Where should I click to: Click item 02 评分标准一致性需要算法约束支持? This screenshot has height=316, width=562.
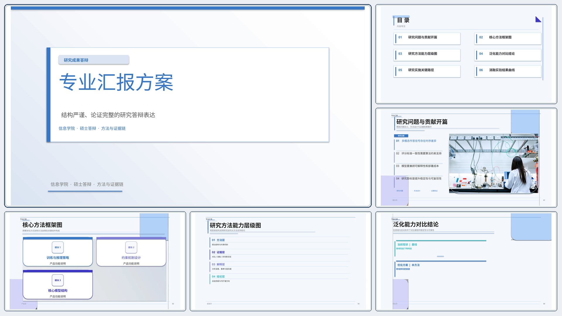[x=419, y=153]
